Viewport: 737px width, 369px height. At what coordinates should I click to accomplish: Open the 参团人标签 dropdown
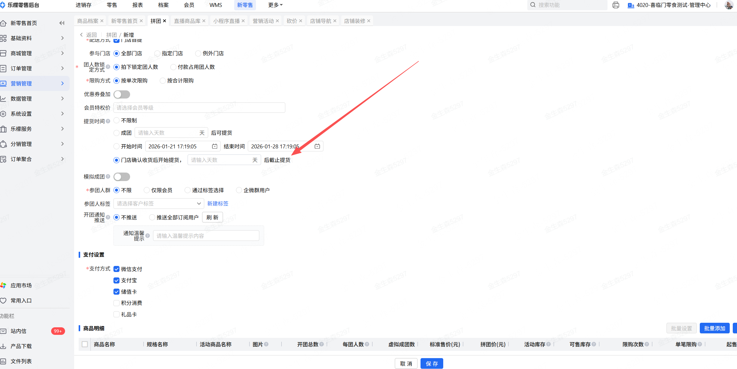click(x=159, y=203)
